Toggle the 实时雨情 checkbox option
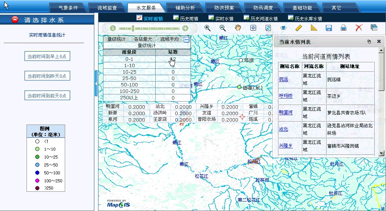 click(139, 18)
